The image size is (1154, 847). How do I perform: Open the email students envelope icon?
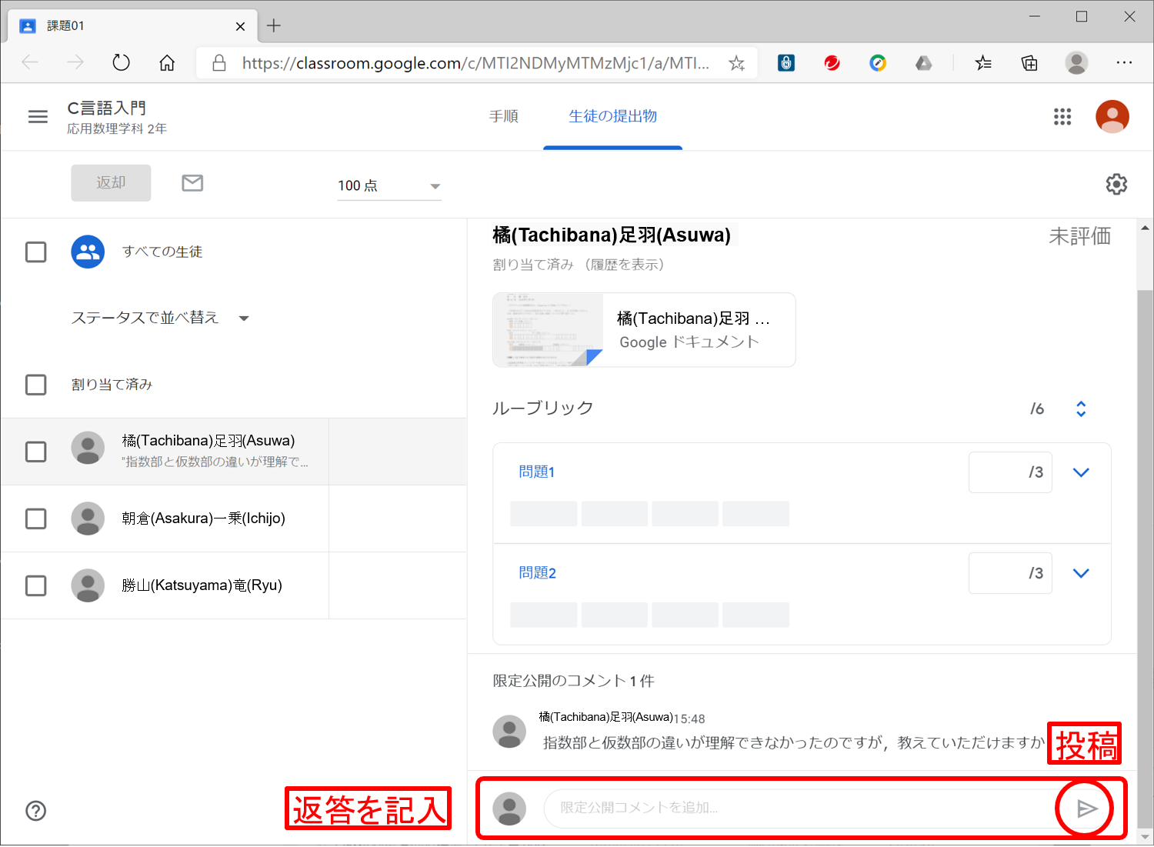[x=192, y=182]
